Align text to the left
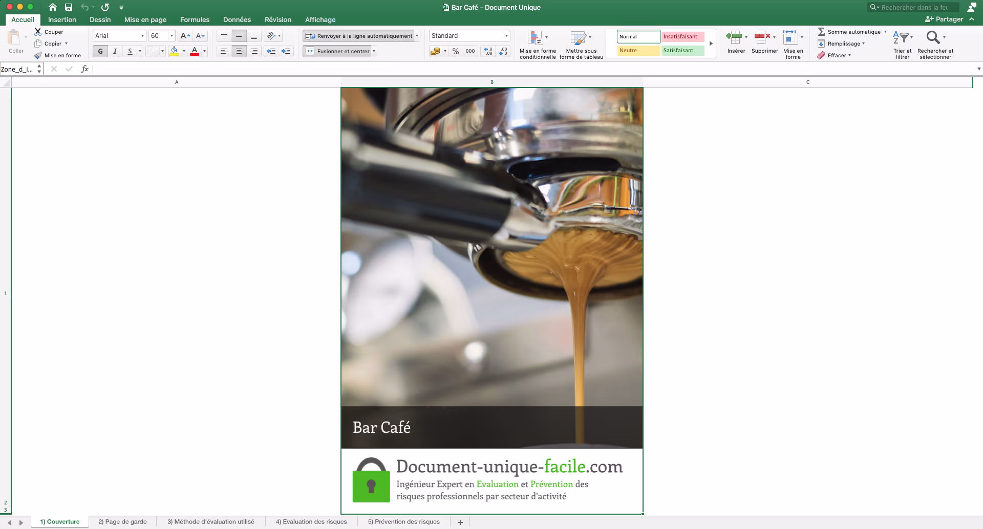 coord(224,51)
